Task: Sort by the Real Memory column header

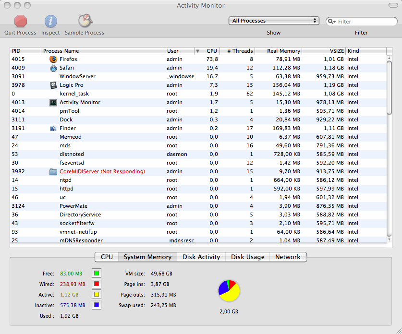Action: (278, 51)
